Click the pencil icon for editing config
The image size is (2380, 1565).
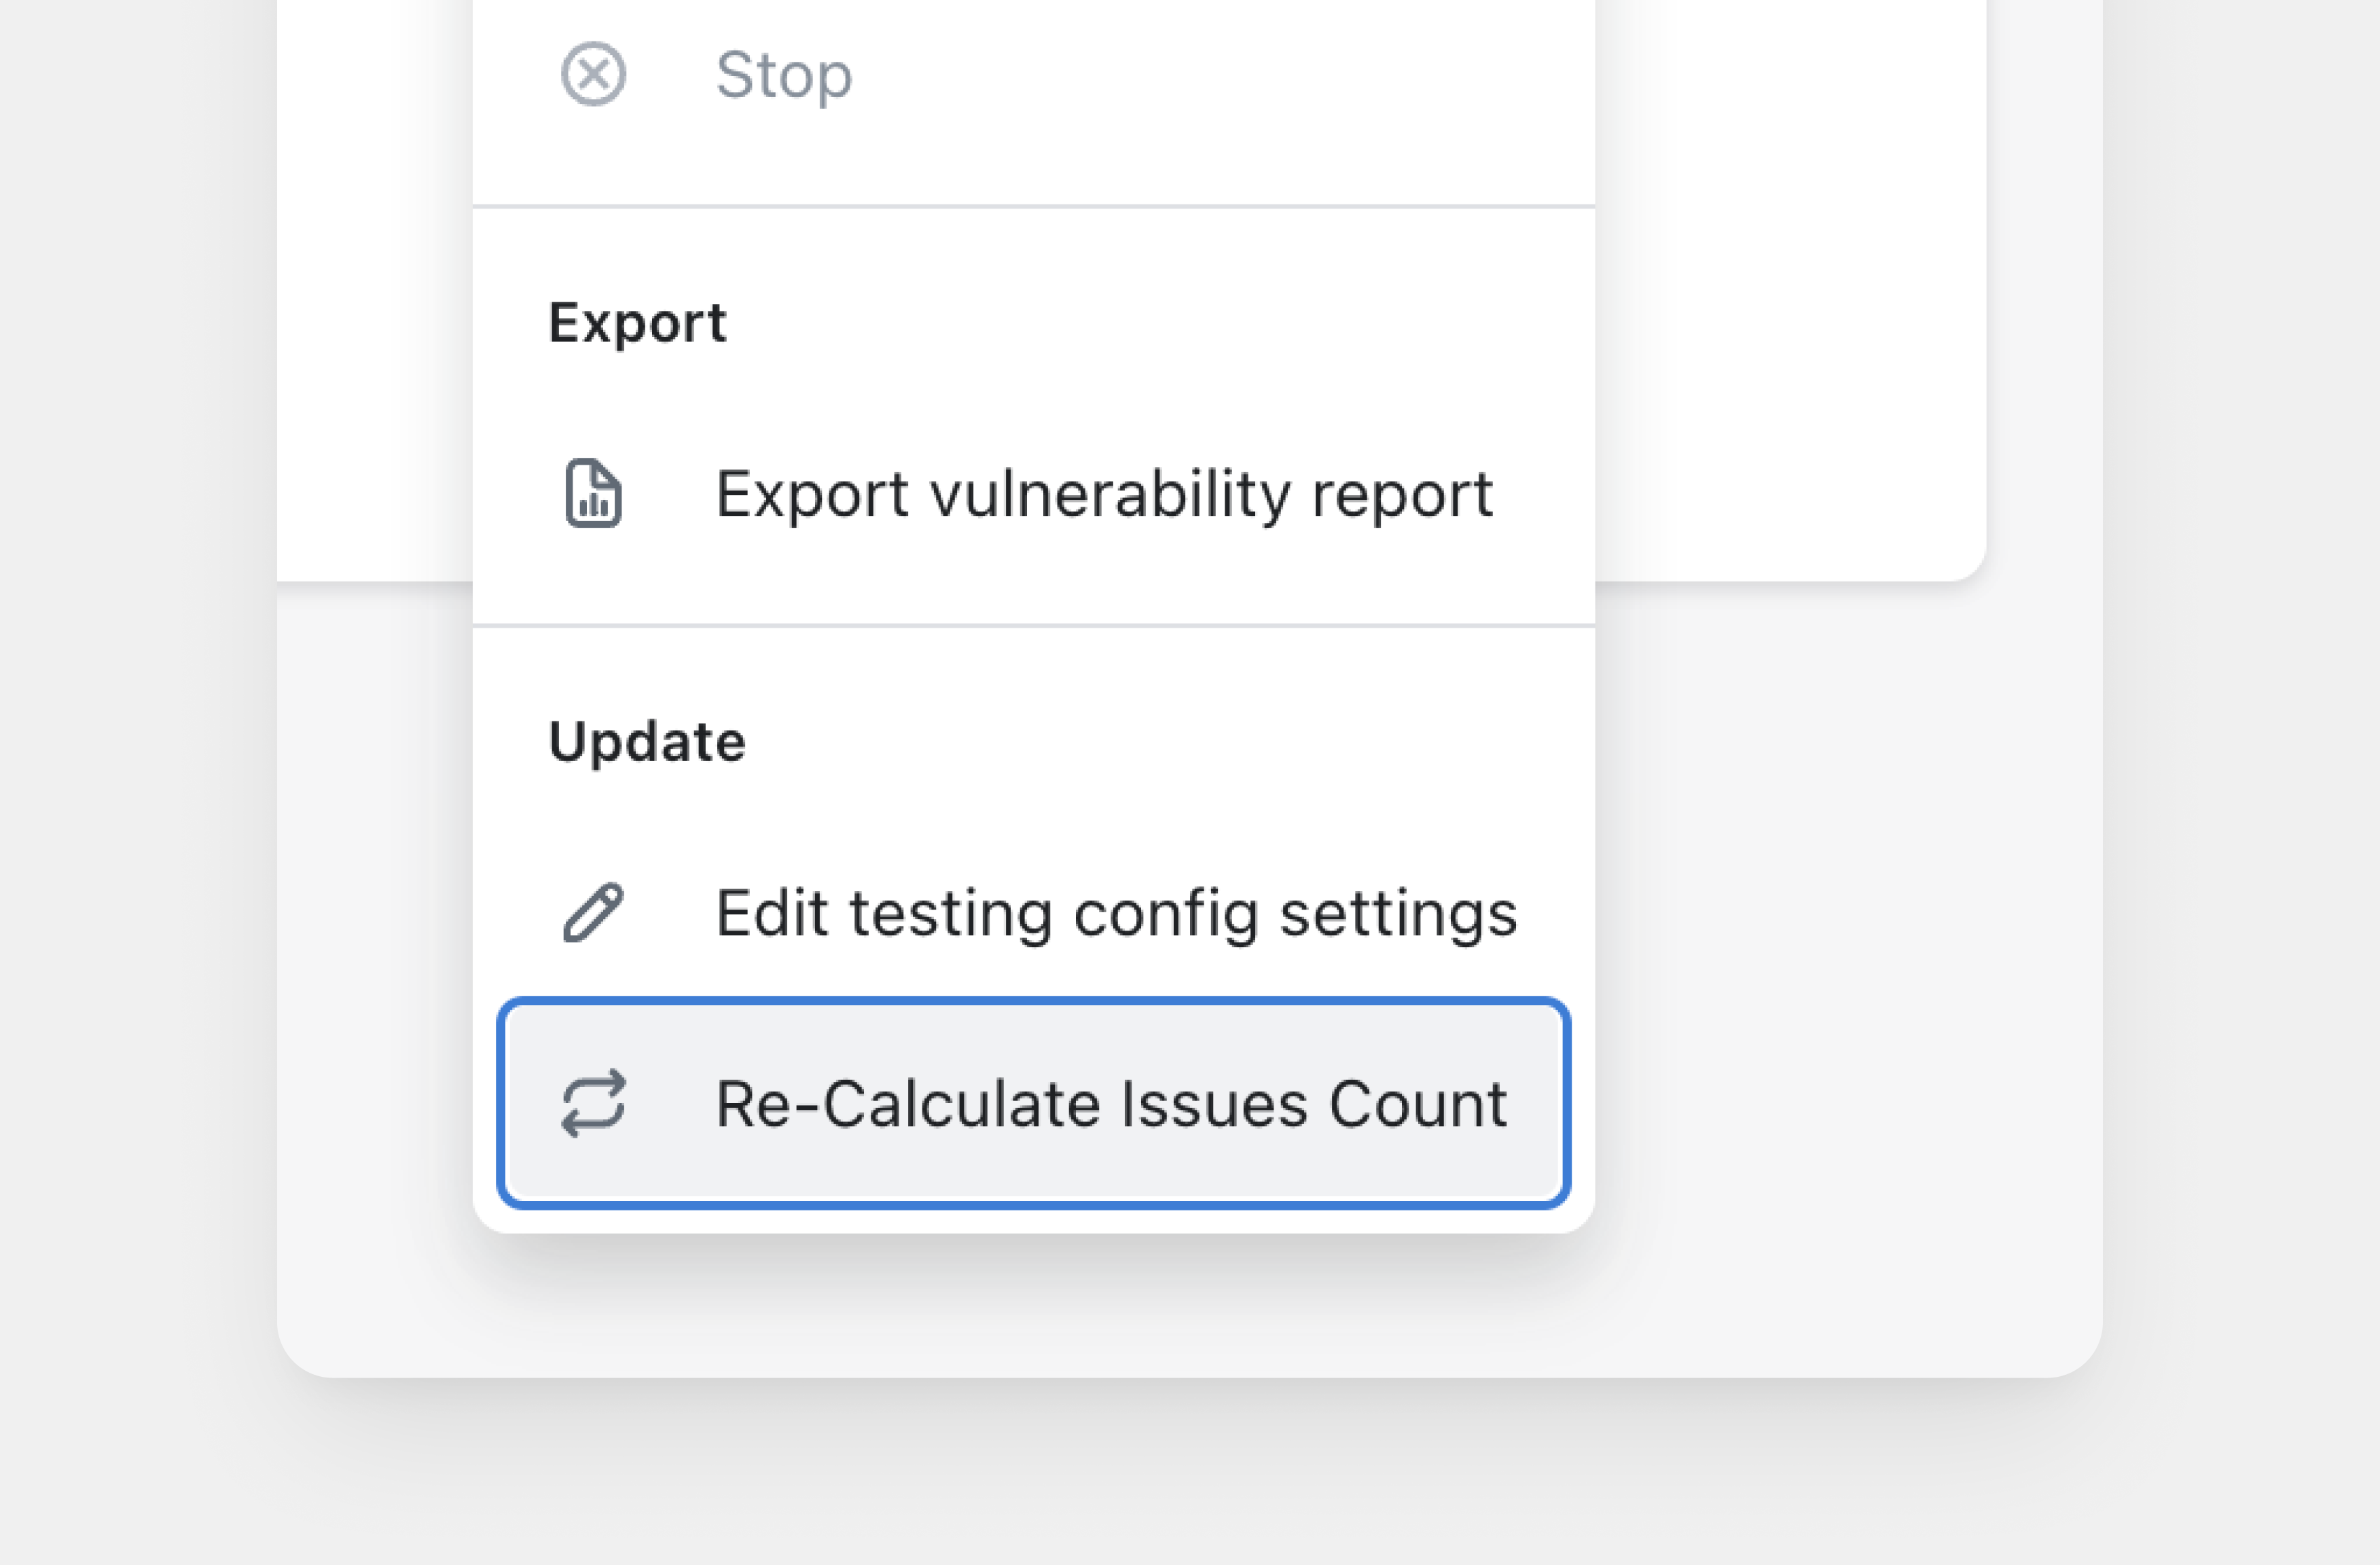click(x=593, y=912)
